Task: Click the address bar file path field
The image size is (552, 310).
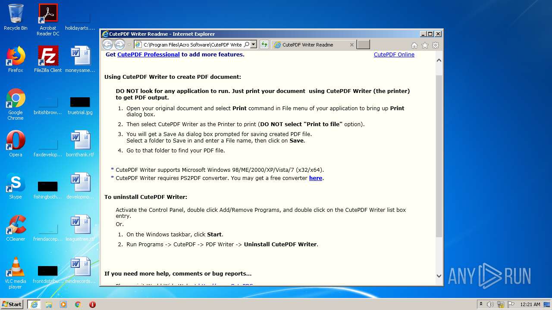Action: point(192,44)
